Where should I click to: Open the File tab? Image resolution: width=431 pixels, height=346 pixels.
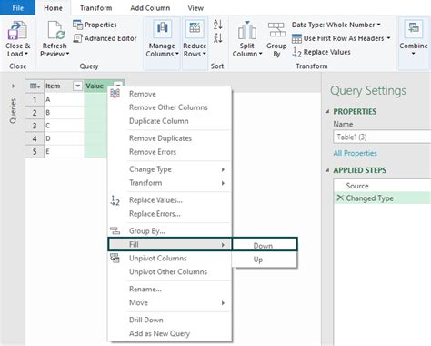(17, 8)
